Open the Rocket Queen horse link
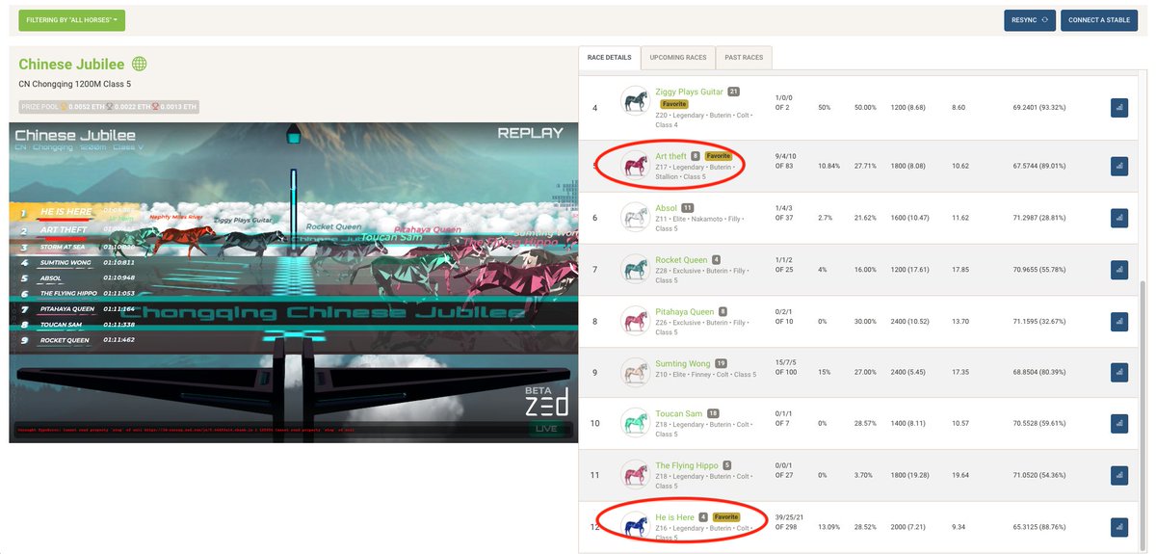 pyautogui.click(x=681, y=260)
